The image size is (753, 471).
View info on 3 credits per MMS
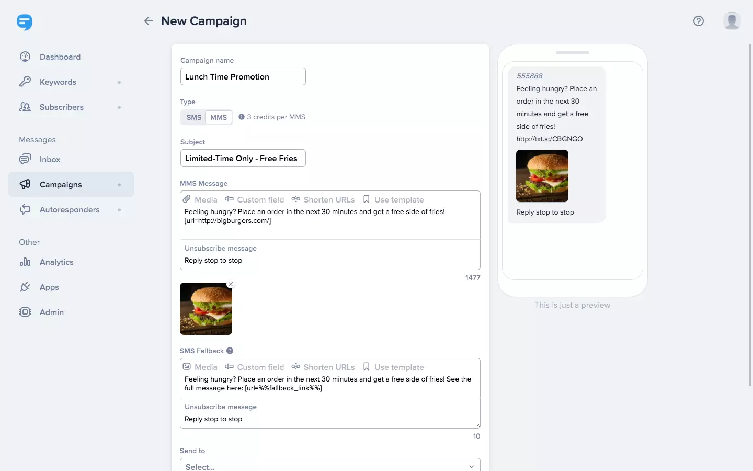242,117
